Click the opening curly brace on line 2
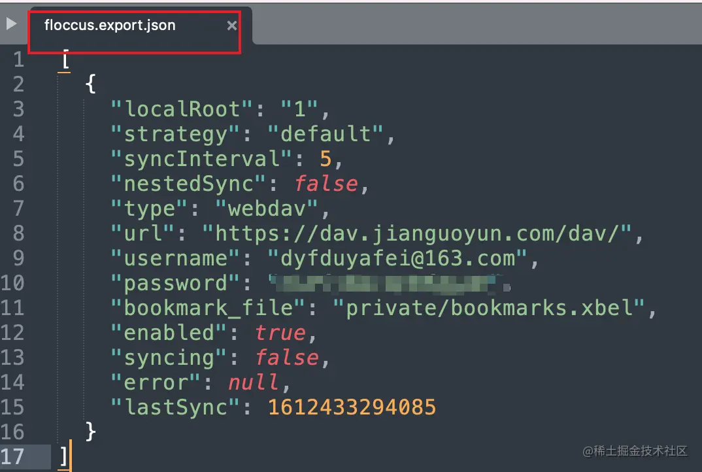Viewport: 702px width, 472px height. click(x=90, y=84)
